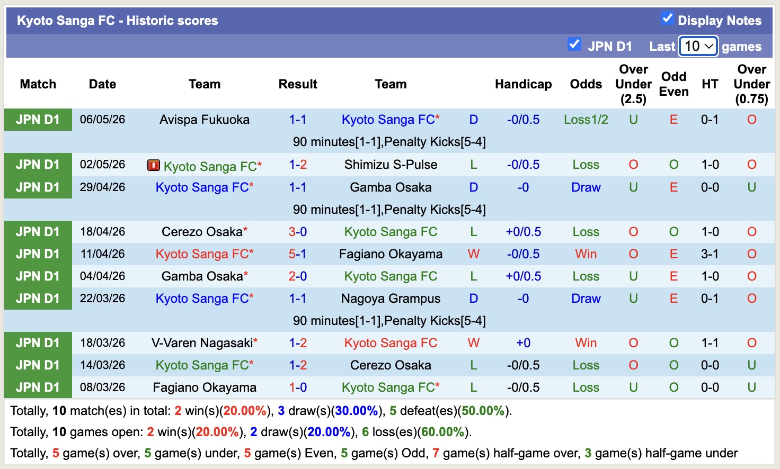Image resolution: width=780 pixels, height=469 pixels.
Task: Click JPN D1 league badge for 06/05/26
Action: click(x=38, y=120)
